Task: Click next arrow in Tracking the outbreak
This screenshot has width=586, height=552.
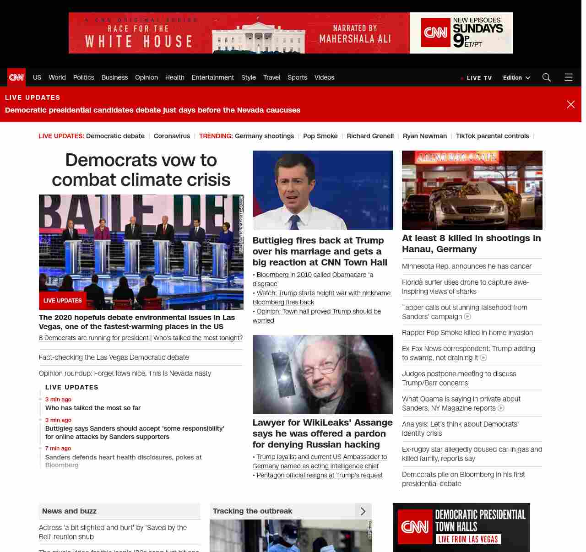Action: 363,511
